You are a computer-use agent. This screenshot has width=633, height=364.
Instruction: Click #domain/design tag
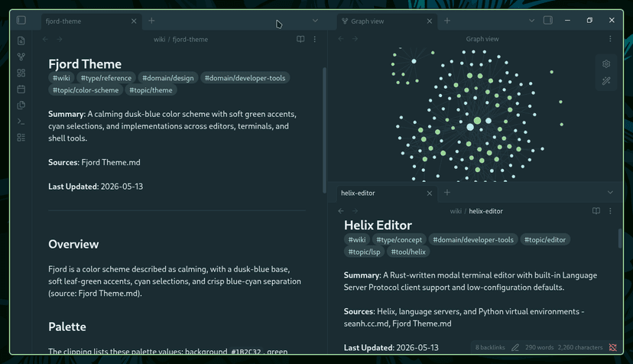pos(168,78)
